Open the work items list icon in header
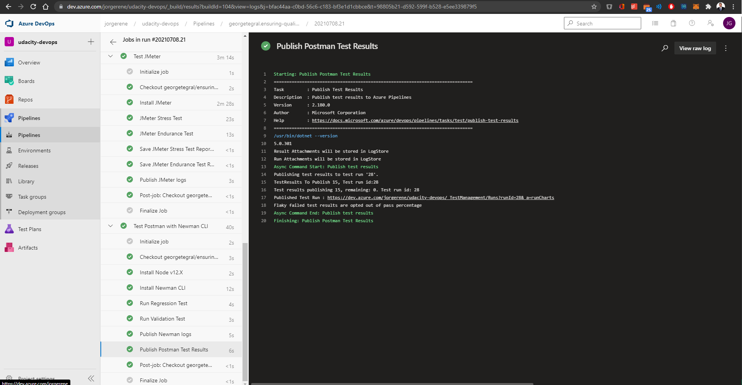The image size is (742, 385). coord(655,23)
